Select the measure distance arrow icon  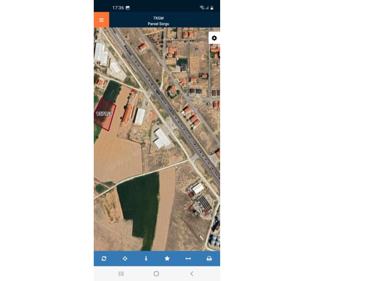(x=188, y=259)
